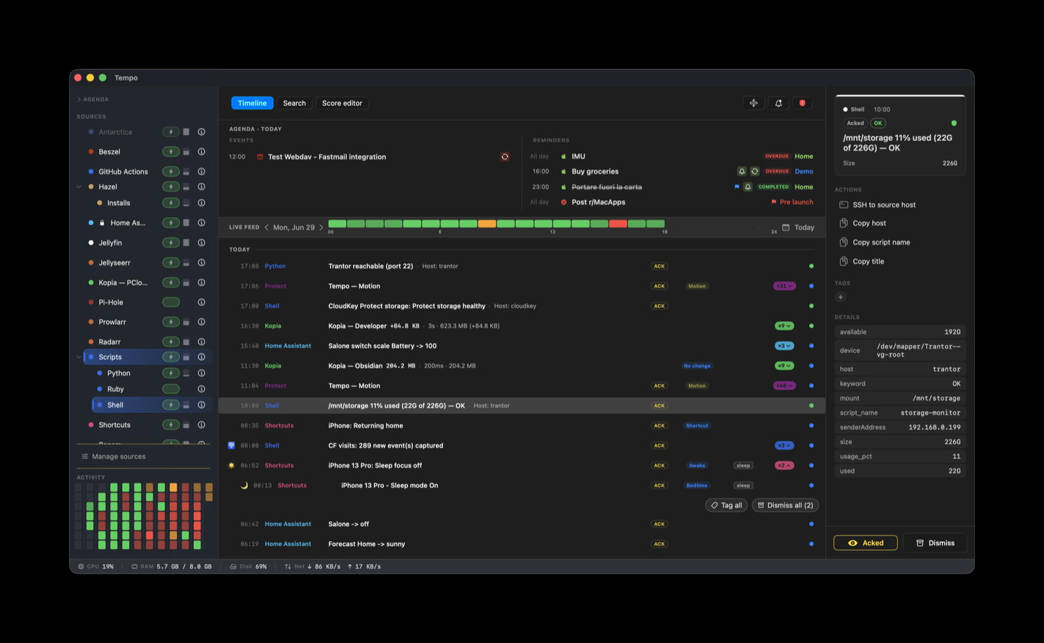The image size is (1044, 643).
Task: Click the Acked button
Action: coord(866,543)
